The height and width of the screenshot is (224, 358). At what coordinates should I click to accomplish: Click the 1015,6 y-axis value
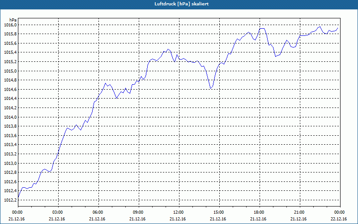coord(10,43)
